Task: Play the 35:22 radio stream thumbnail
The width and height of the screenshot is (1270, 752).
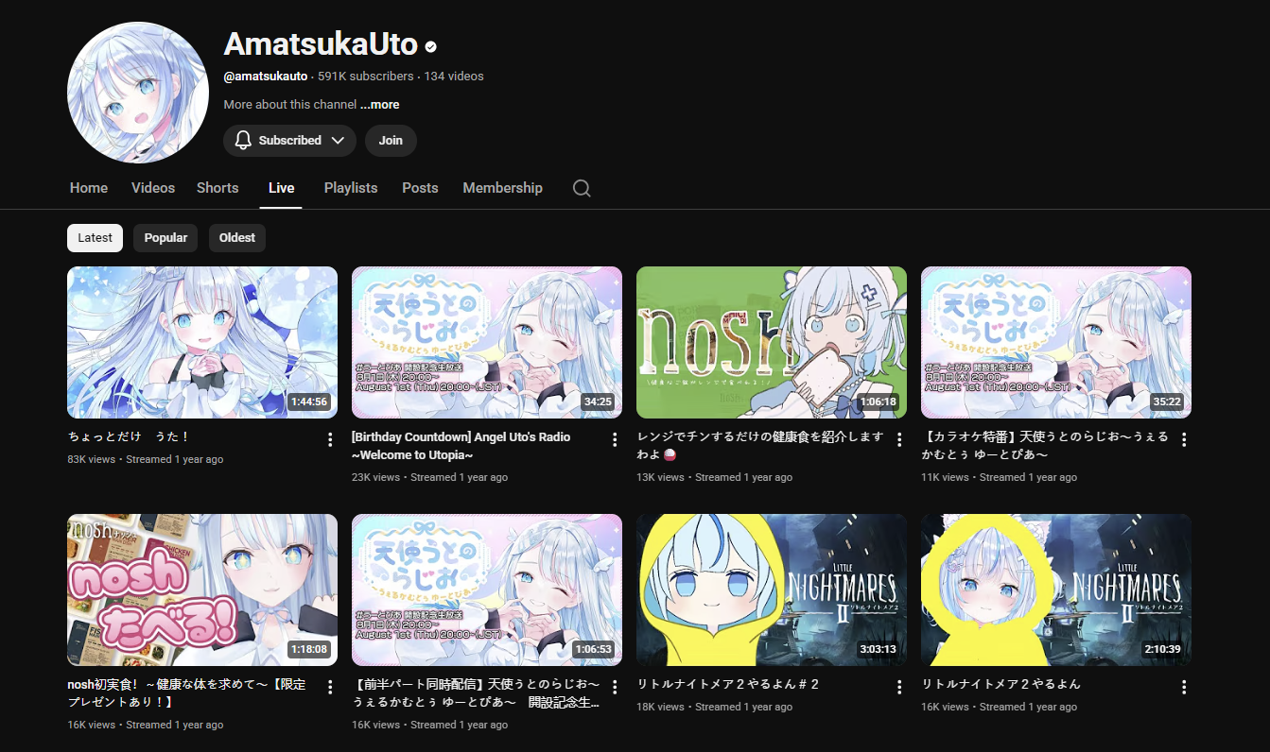Action: 1056,342
